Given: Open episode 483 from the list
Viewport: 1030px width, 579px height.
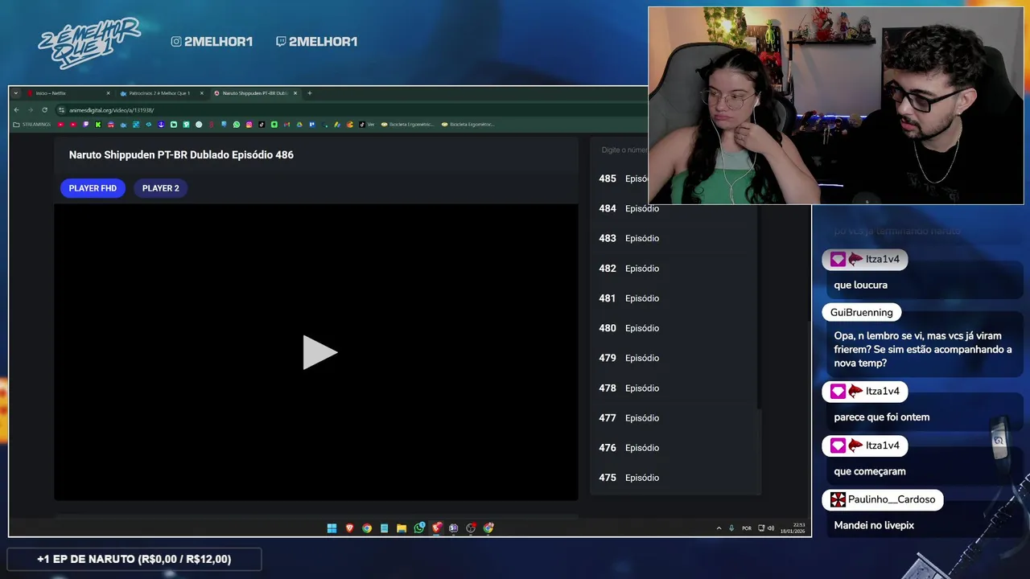Looking at the screenshot, I should pos(674,238).
